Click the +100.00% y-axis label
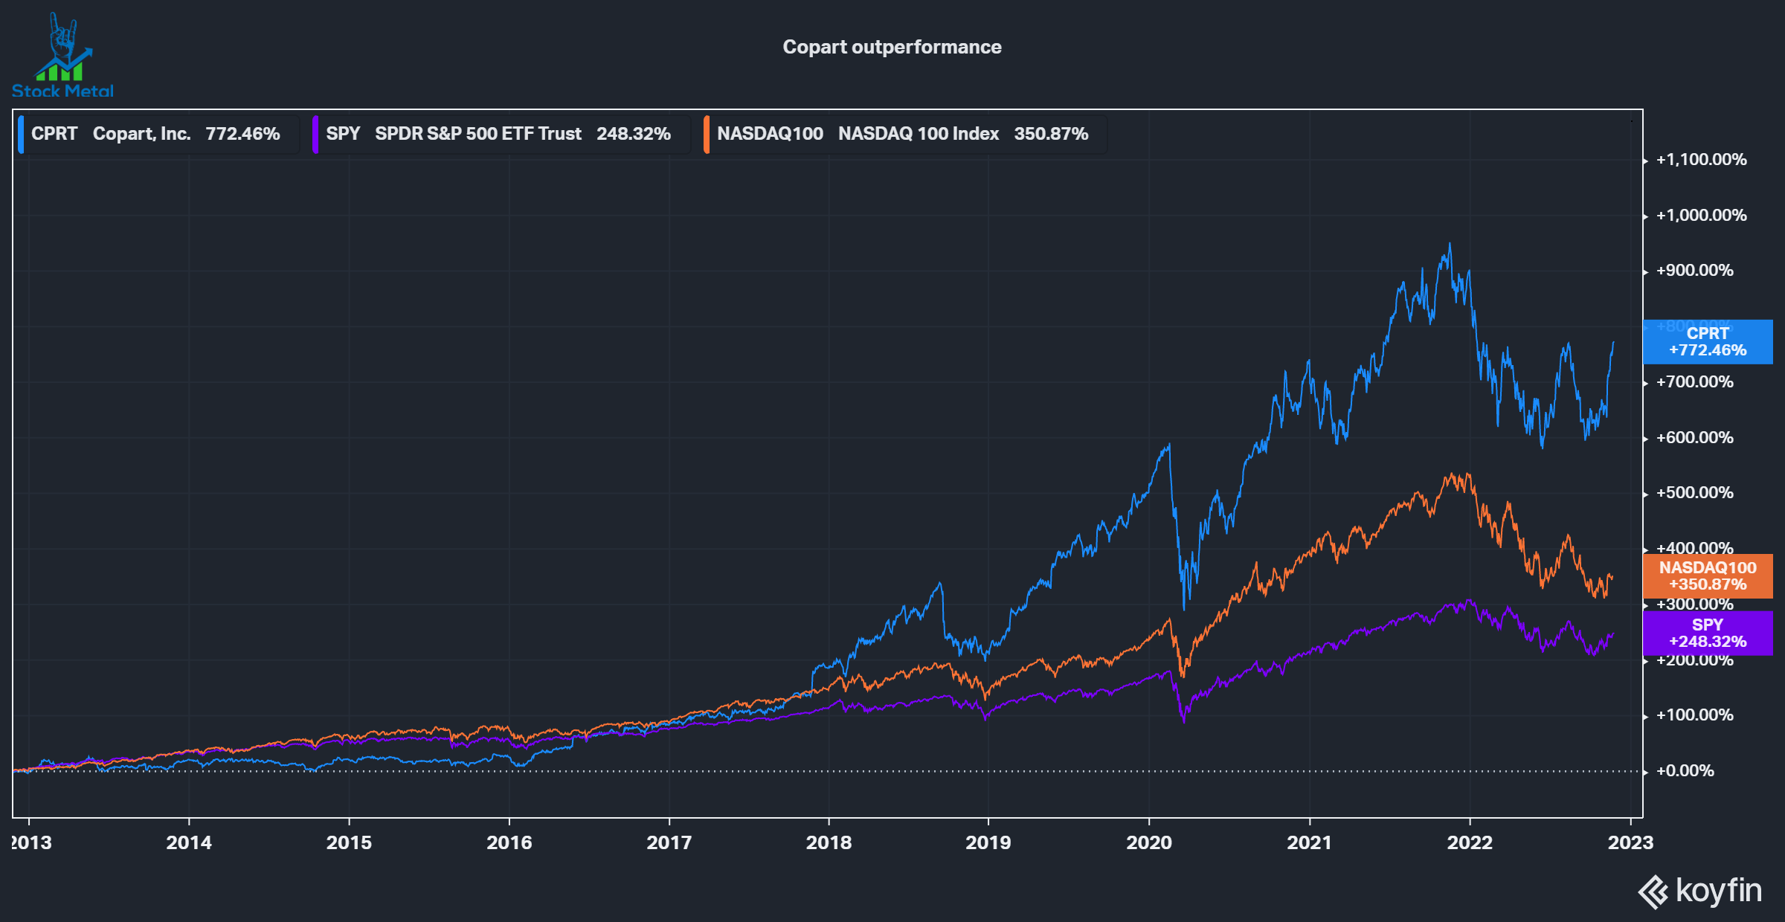Viewport: 1785px width, 922px height. [x=1694, y=715]
